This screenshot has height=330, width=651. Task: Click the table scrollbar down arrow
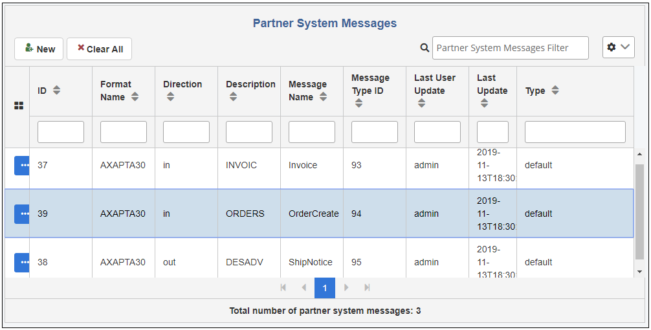click(640, 272)
